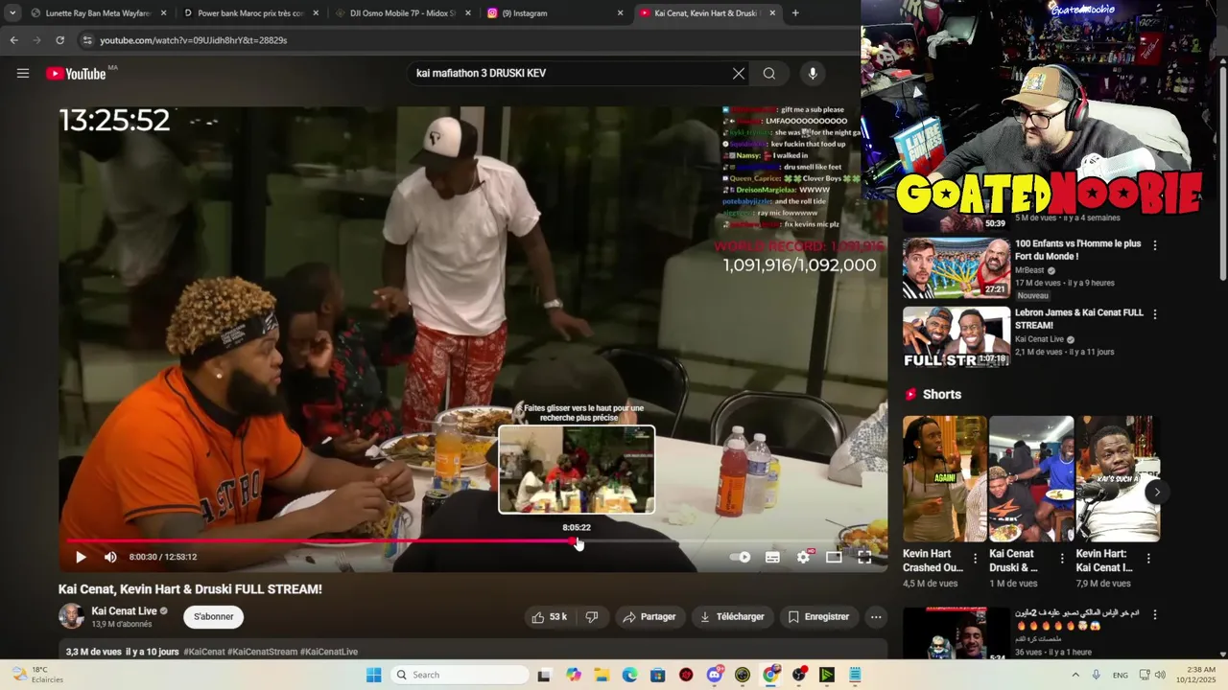This screenshot has height=690, width=1228.
Task: Click the Windows taskbar search box
Action: [460, 675]
